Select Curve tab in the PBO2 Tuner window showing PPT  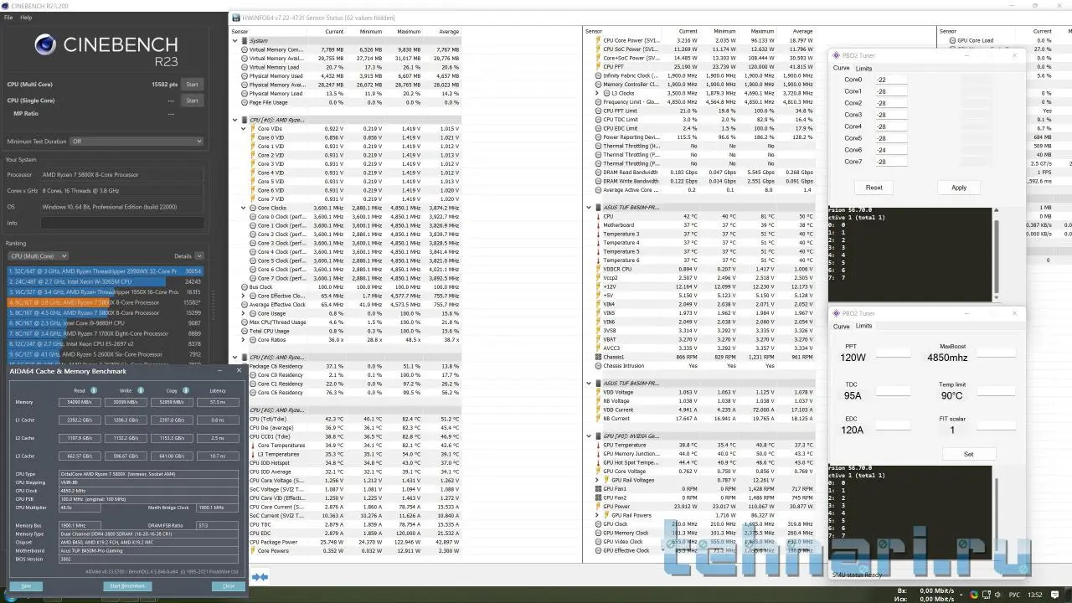[841, 327]
